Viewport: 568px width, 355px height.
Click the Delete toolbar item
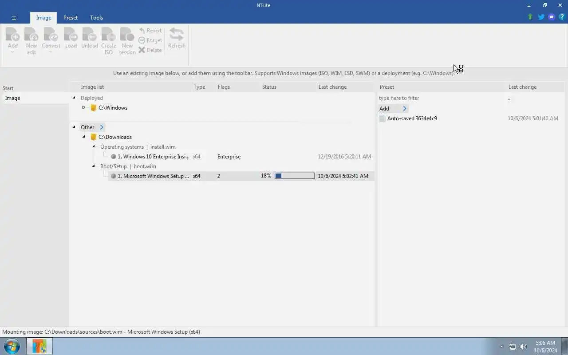pyautogui.click(x=150, y=50)
